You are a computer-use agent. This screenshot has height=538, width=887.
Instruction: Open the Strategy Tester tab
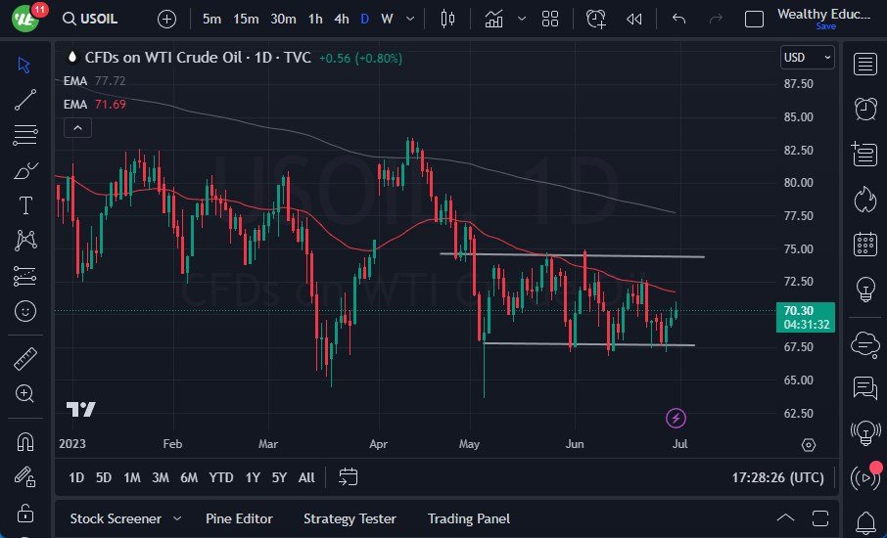click(350, 518)
